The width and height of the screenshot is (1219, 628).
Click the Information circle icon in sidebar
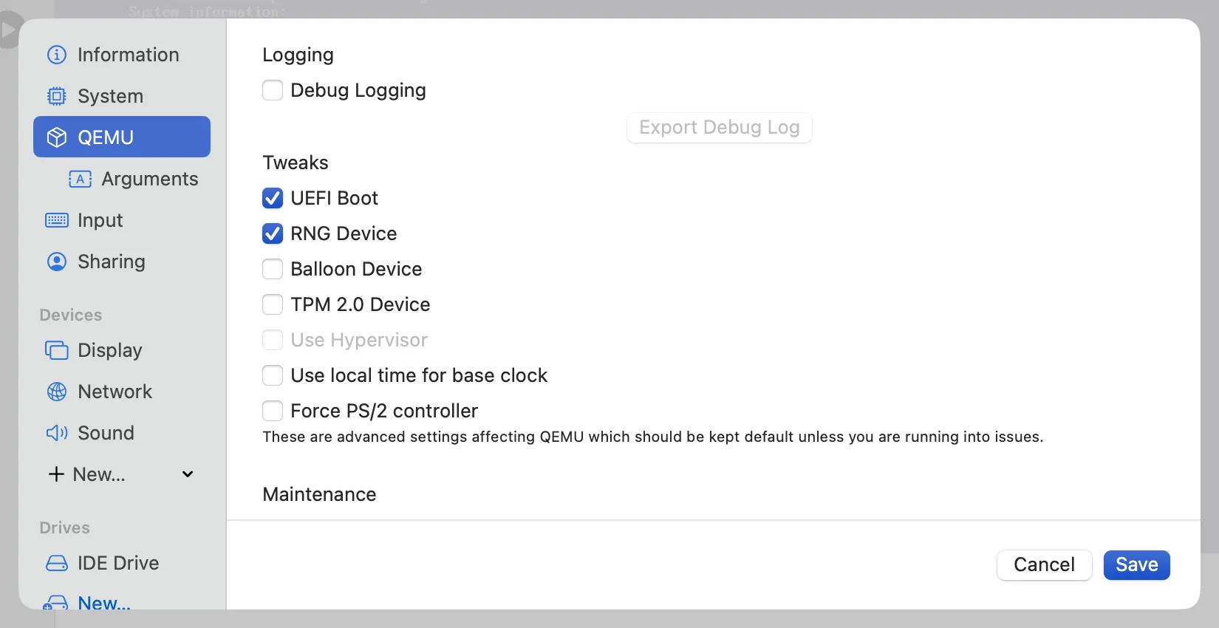pos(57,55)
